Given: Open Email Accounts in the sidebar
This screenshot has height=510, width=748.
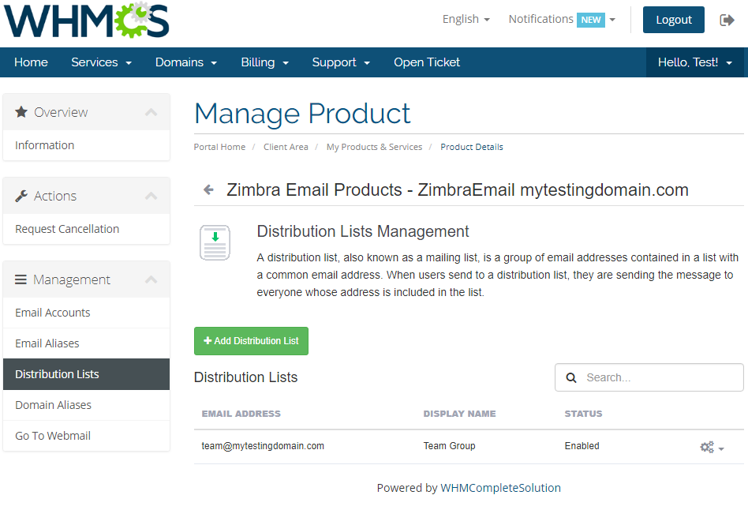Looking at the screenshot, I should tap(86, 313).
